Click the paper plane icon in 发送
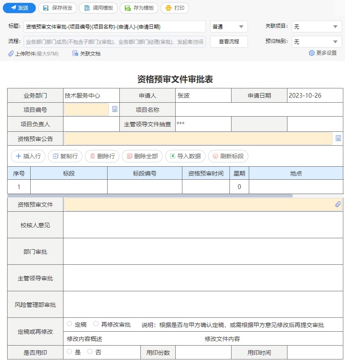 (13, 8)
